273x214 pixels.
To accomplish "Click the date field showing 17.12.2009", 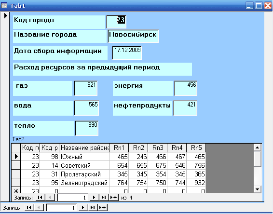I will point(127,53).
